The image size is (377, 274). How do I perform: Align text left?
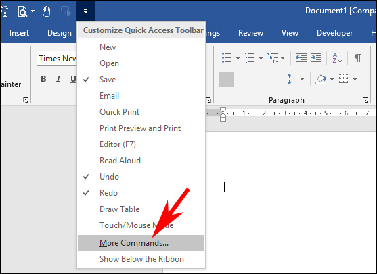coord(227,79)
